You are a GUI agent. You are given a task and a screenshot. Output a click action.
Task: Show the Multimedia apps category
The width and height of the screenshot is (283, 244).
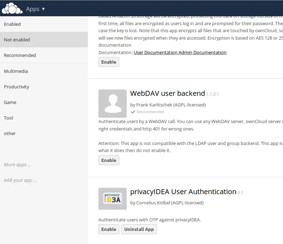tap(44, 71)
